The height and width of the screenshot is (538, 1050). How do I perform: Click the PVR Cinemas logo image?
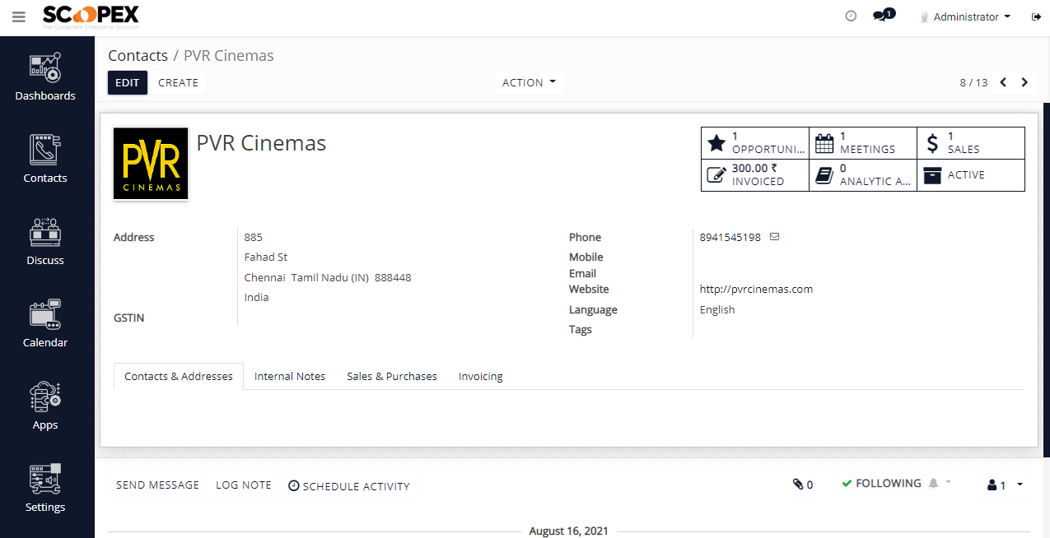pyautogui.click(x=151, y=164)
